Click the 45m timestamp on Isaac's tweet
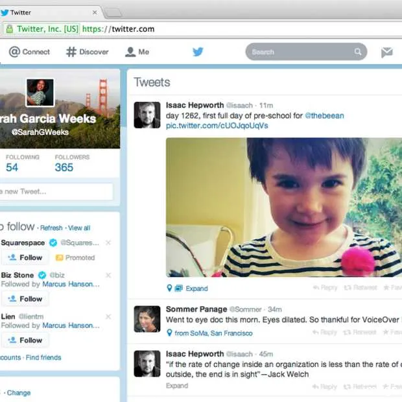The width and height of the screenshot is (402, 402). tap(266, 354)
